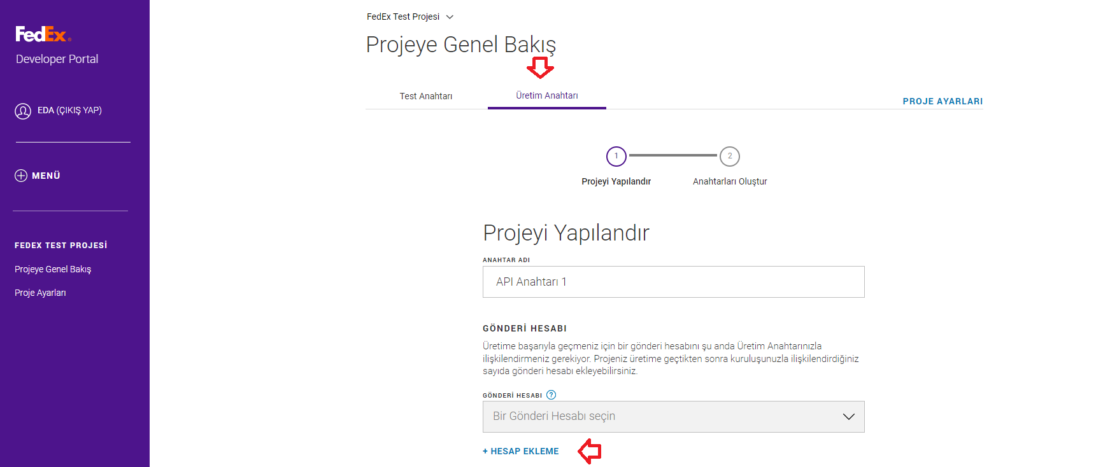Click the step 2 circle indicator
The width and height of the screenshot is (1103, 467).
point(730,156)
